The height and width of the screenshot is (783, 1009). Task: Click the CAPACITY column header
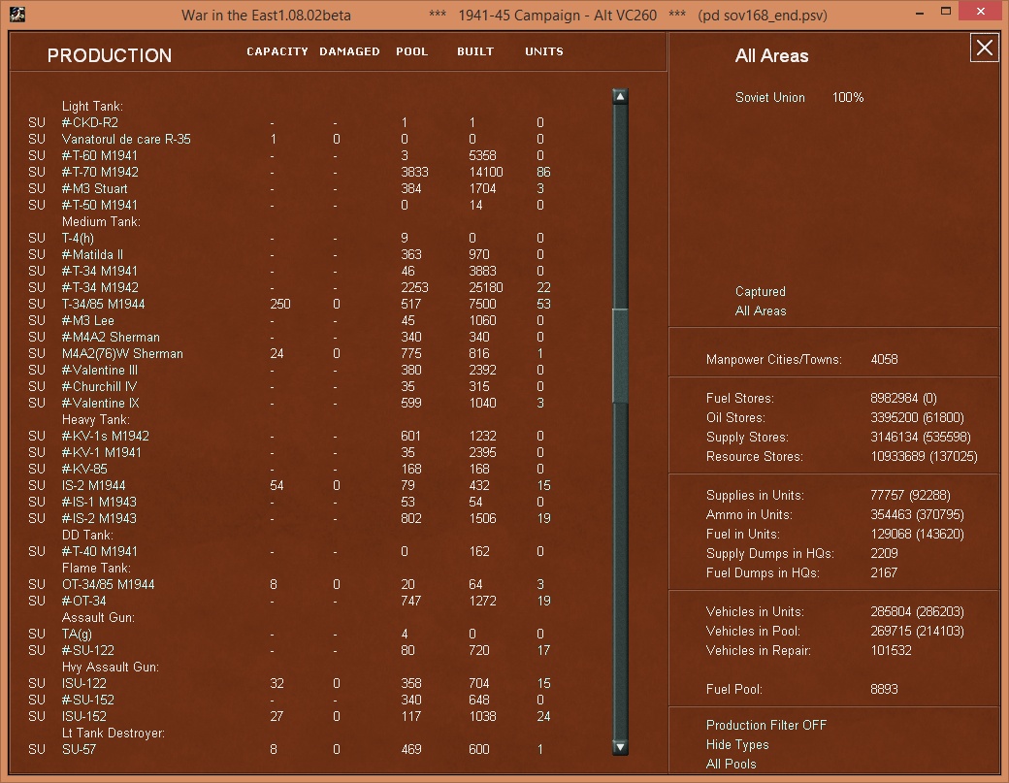coord(277,51)
